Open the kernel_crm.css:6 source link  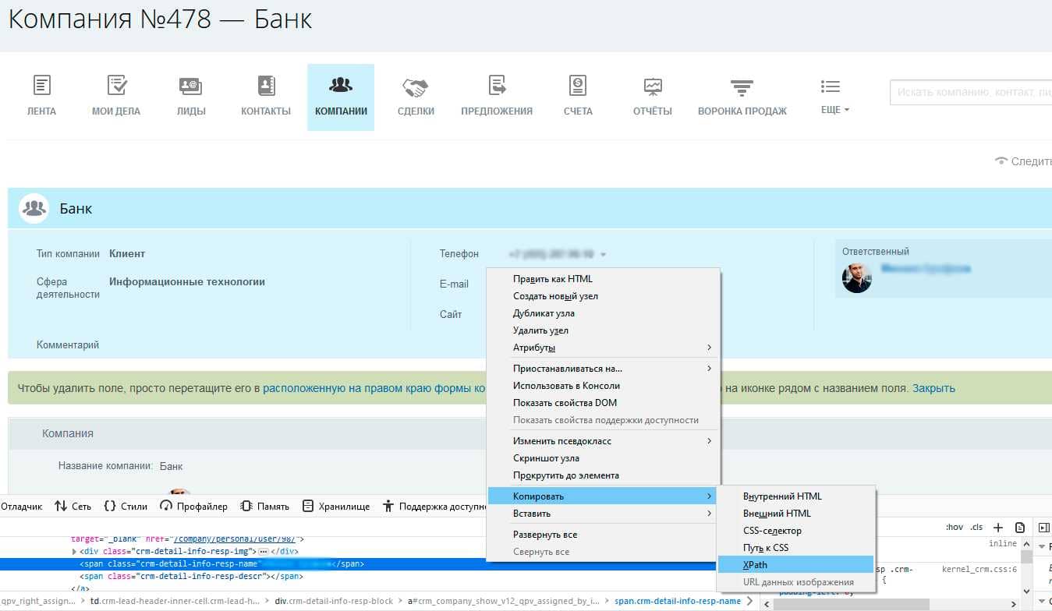point(979,570)
